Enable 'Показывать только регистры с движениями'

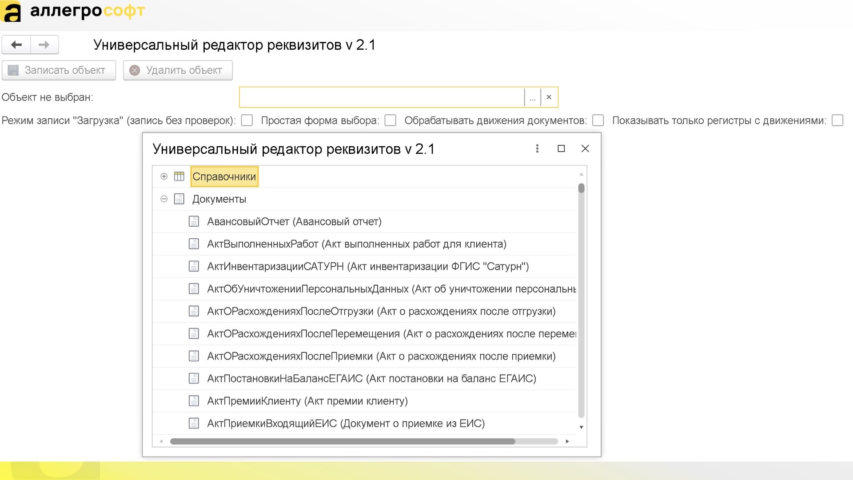coord(837,120)
